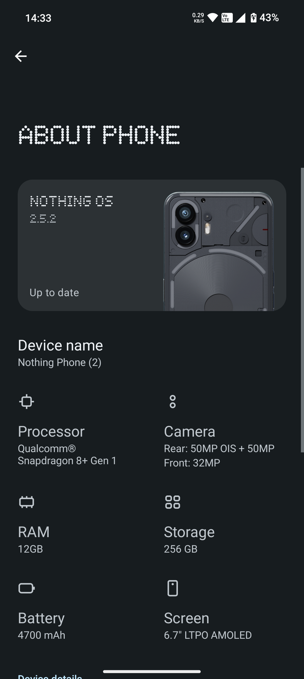
Task: Tap the 6.7" LTPO AMOLED screen info
Action: pyautogui.click(x=208, y=635)
